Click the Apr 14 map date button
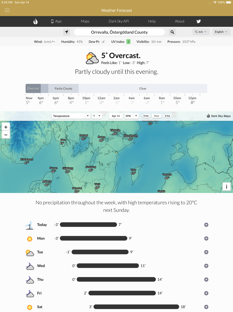Viewport: 233px width, 312px height. [x=116, y=116]
